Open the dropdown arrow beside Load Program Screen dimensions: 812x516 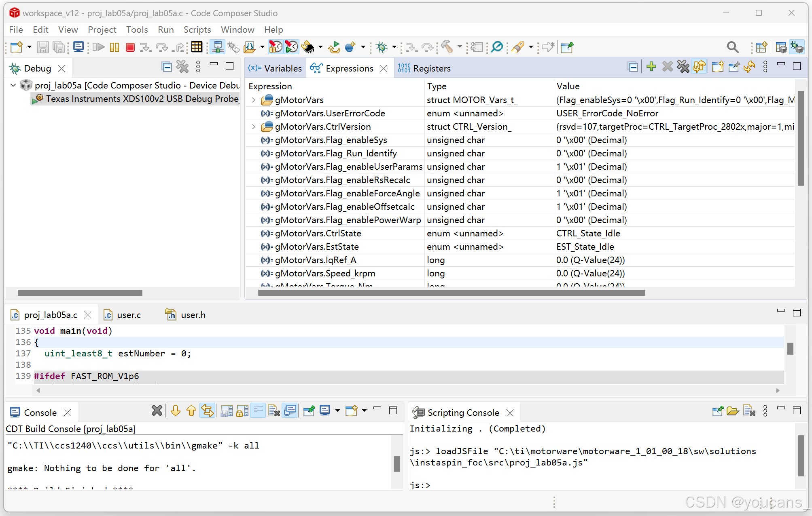[262, 47]
